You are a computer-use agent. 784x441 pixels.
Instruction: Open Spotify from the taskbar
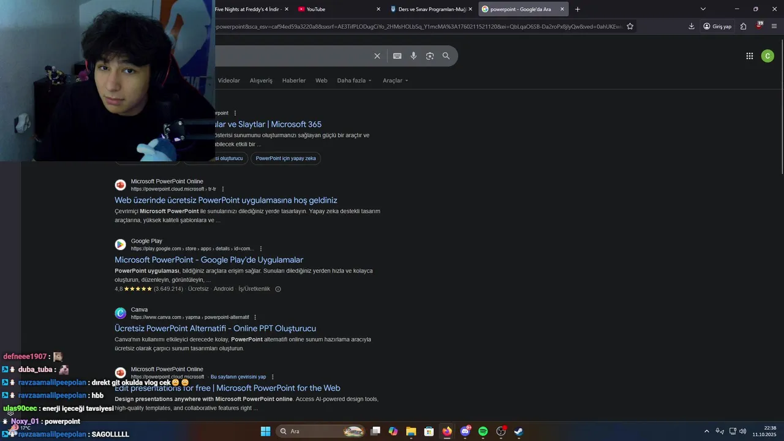(483, 431)
